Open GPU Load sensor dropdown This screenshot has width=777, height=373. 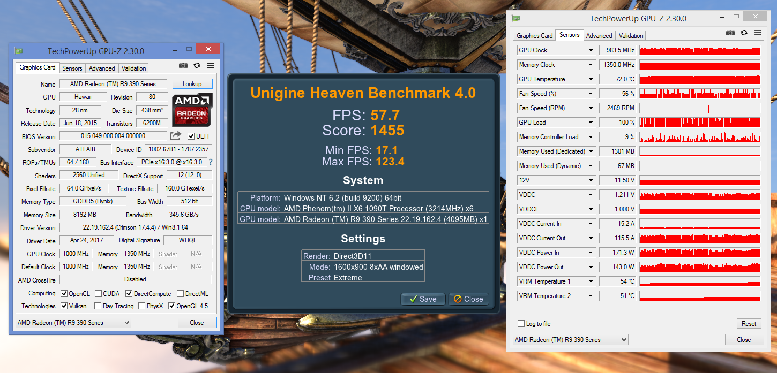coord(591,123)
